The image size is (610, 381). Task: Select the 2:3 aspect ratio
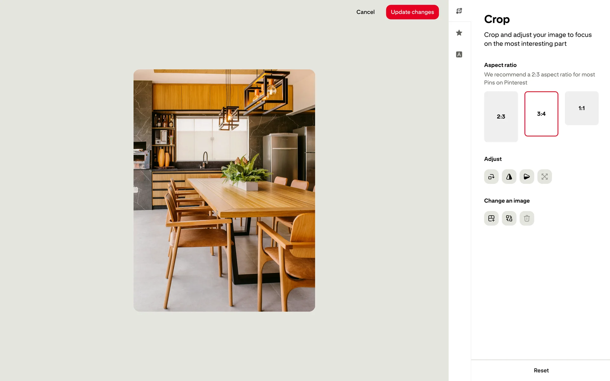[x=501, y=117]
